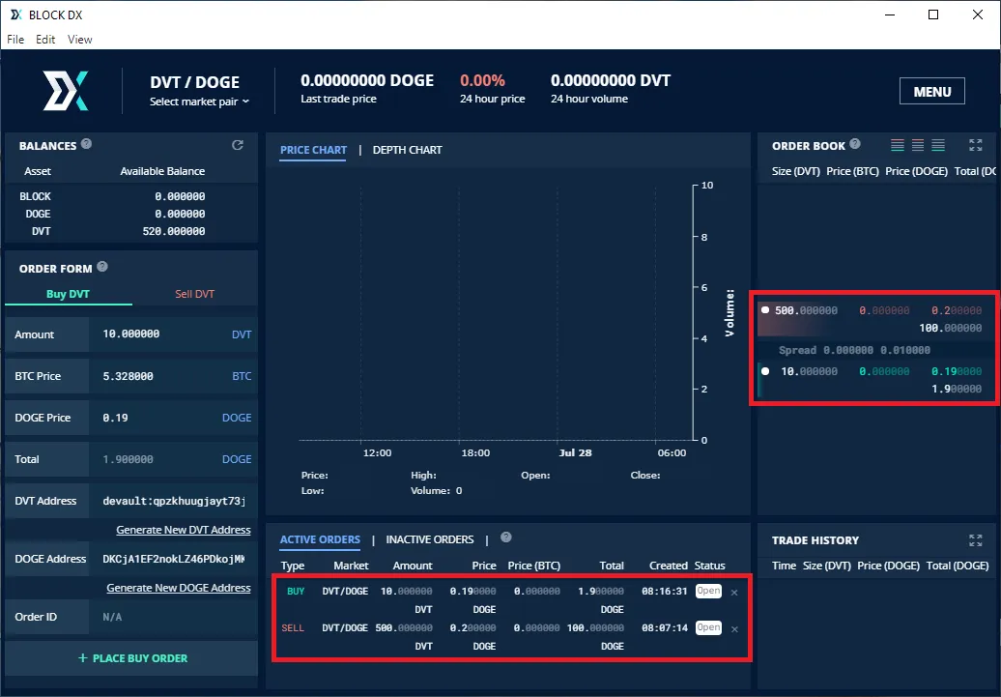Refresh balances with the reload icon

coord(238,145)
